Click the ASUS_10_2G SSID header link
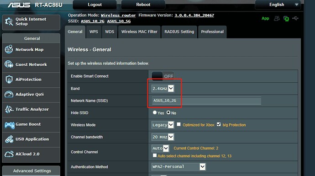This screenshot has width=315, height=176. [x=93, y=21]
